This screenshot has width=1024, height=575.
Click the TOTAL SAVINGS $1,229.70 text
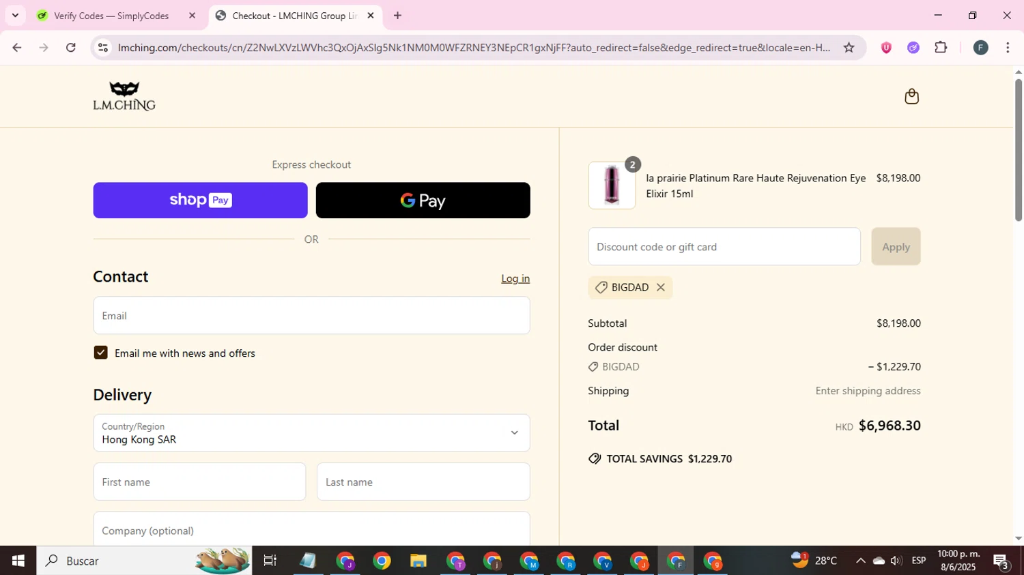pyautogui.click(x=669, y=459)
